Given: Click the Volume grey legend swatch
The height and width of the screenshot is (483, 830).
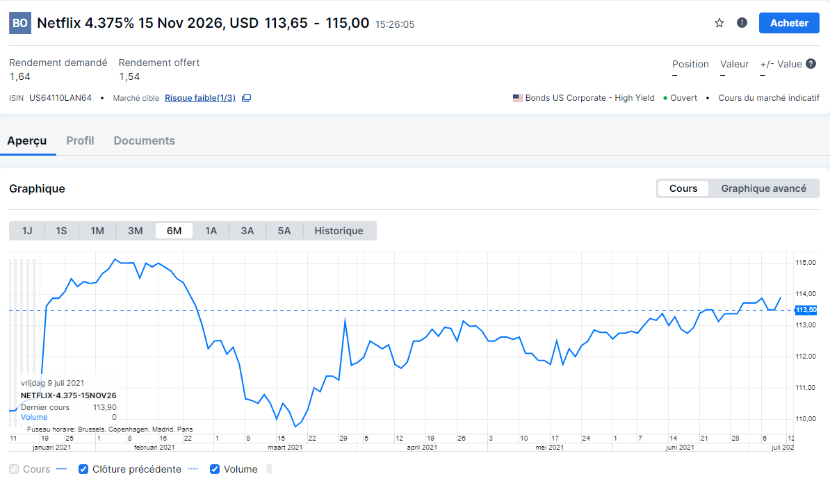Looking at the screenshot, I should [x=269, y=469].
